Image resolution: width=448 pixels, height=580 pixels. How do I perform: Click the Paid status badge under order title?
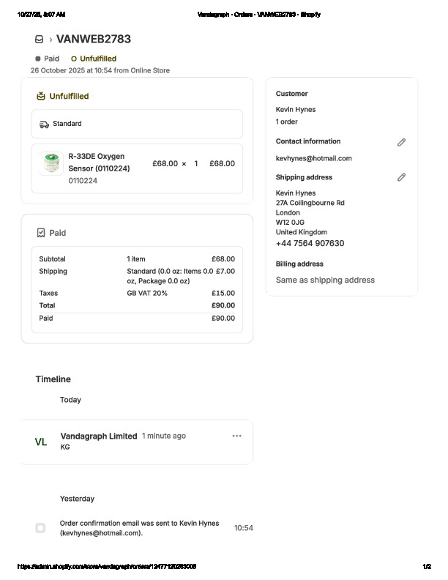click(x=48, y=59)
